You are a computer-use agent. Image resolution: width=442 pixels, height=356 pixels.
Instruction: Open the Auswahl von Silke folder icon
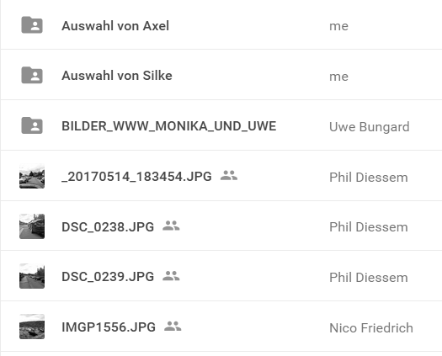click(x=32, y=75)
